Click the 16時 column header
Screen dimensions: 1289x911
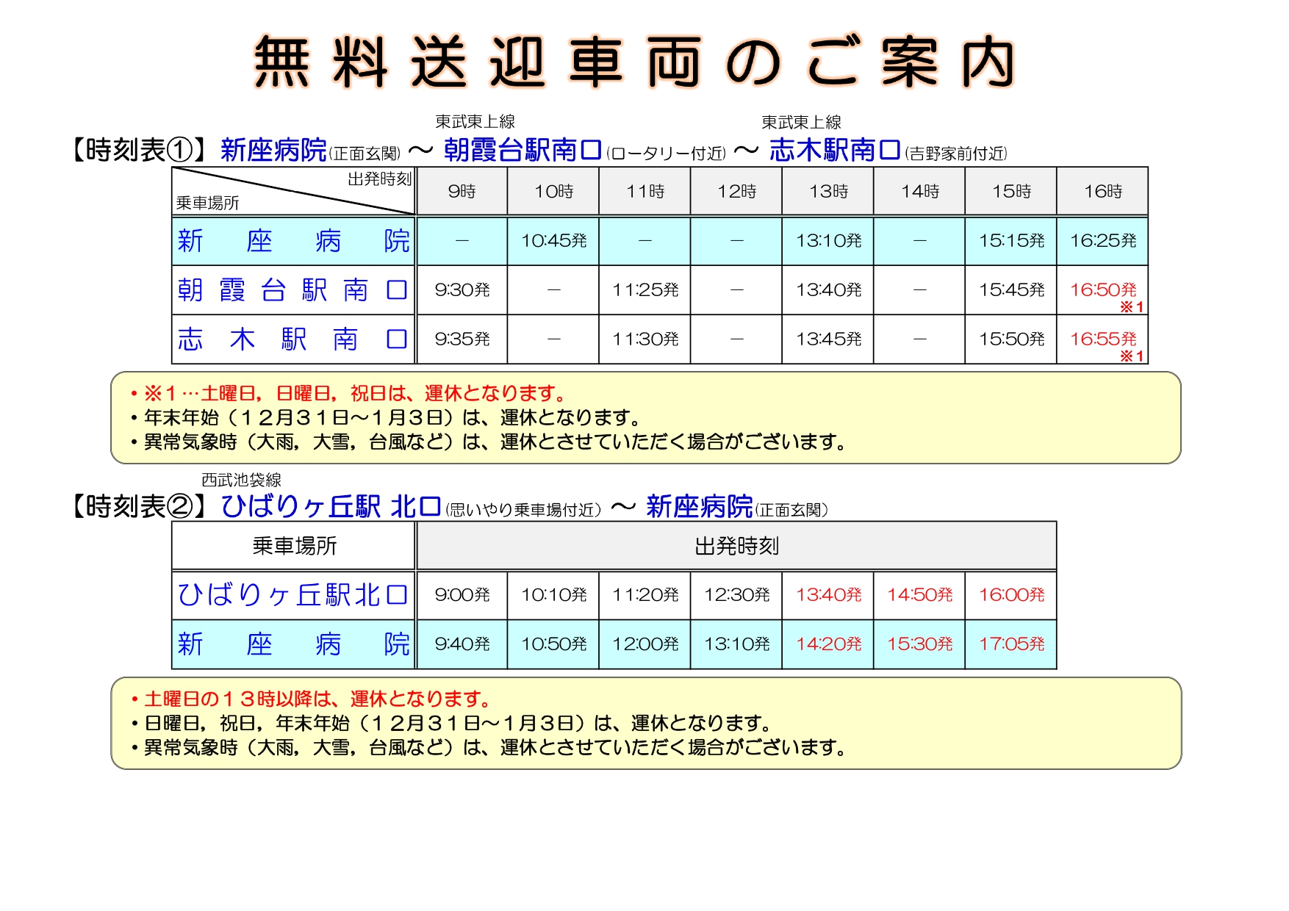coord(1102,192)
